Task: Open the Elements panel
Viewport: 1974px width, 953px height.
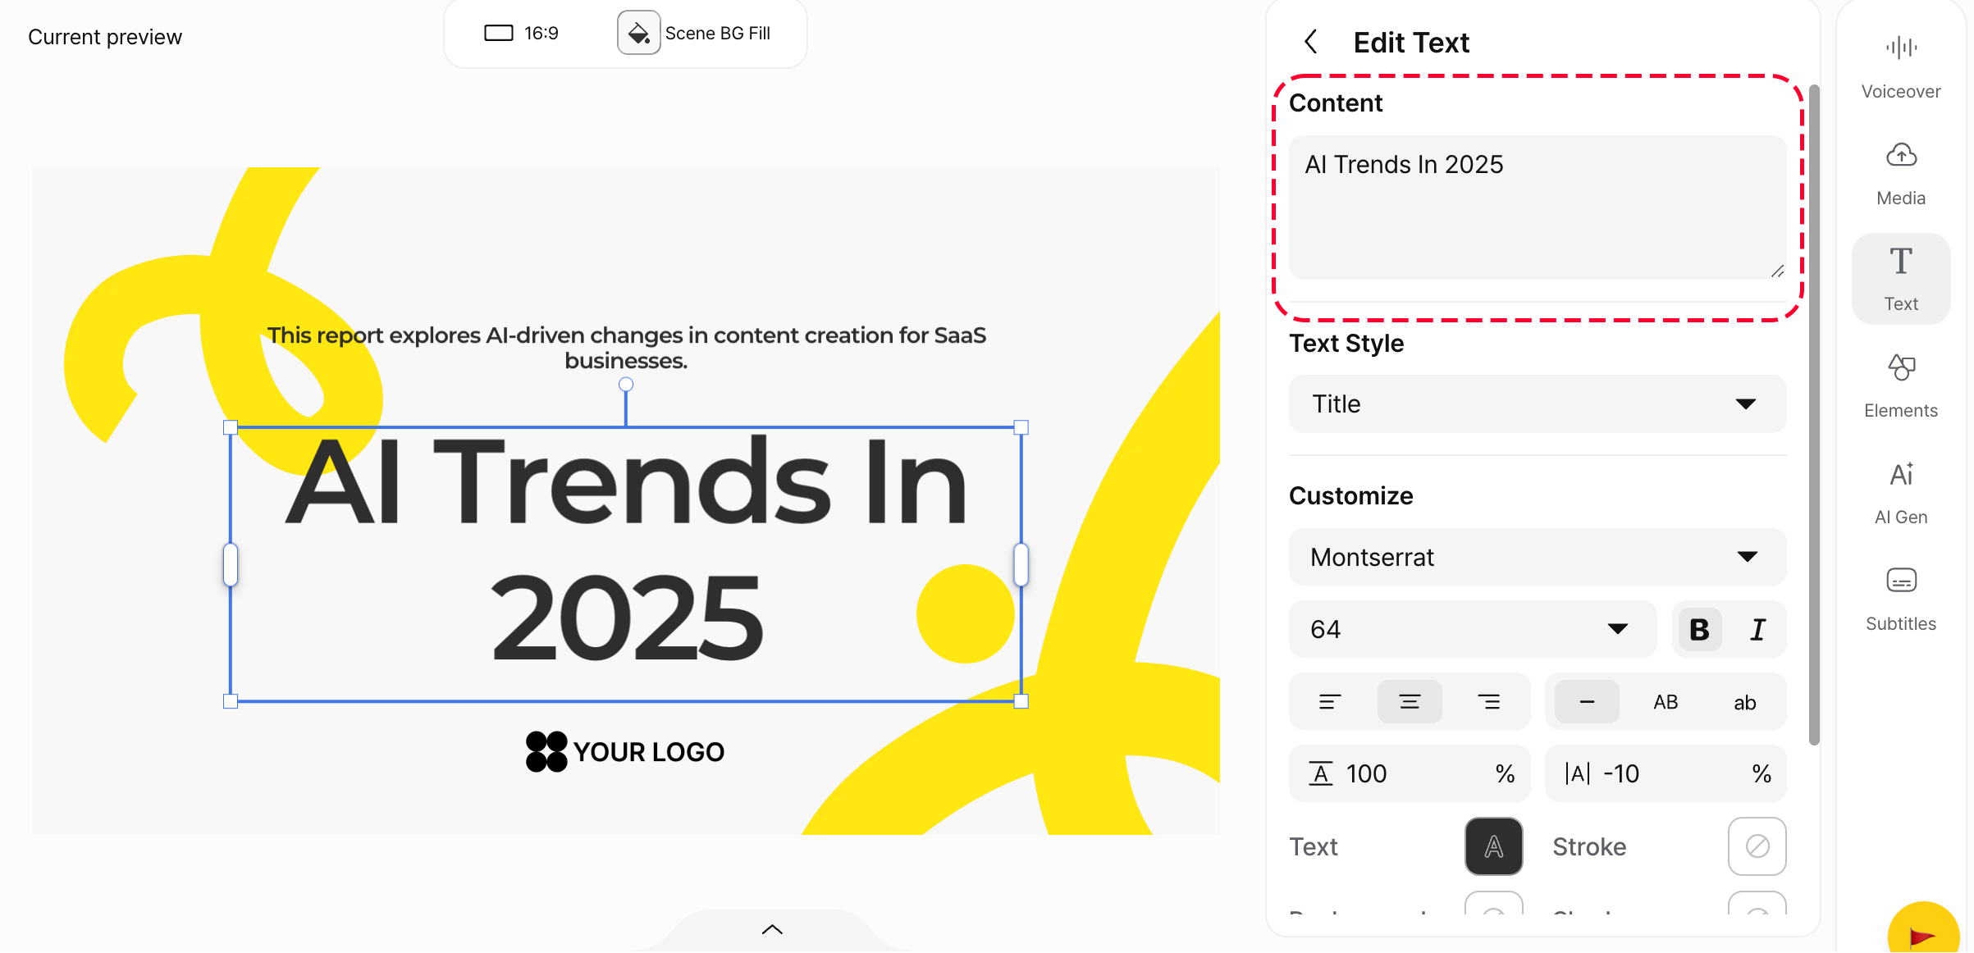Action: pyautogui.click(x=1900, y=384)
